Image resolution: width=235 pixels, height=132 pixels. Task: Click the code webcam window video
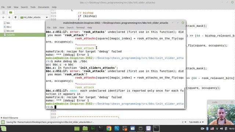pyautogui.click(x=221, y=115)
